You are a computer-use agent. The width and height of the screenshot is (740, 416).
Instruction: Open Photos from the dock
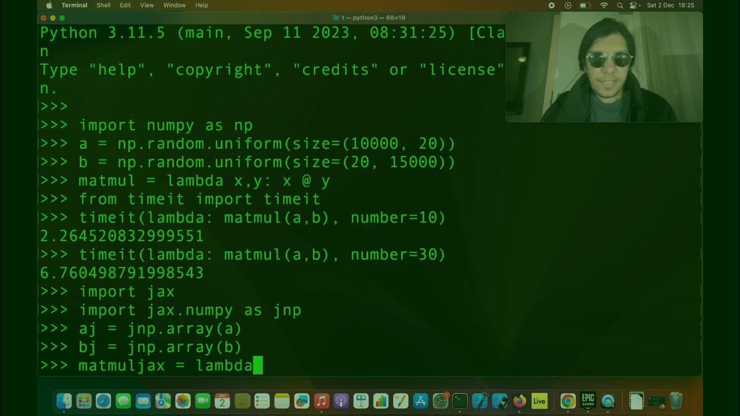point(183,400)
